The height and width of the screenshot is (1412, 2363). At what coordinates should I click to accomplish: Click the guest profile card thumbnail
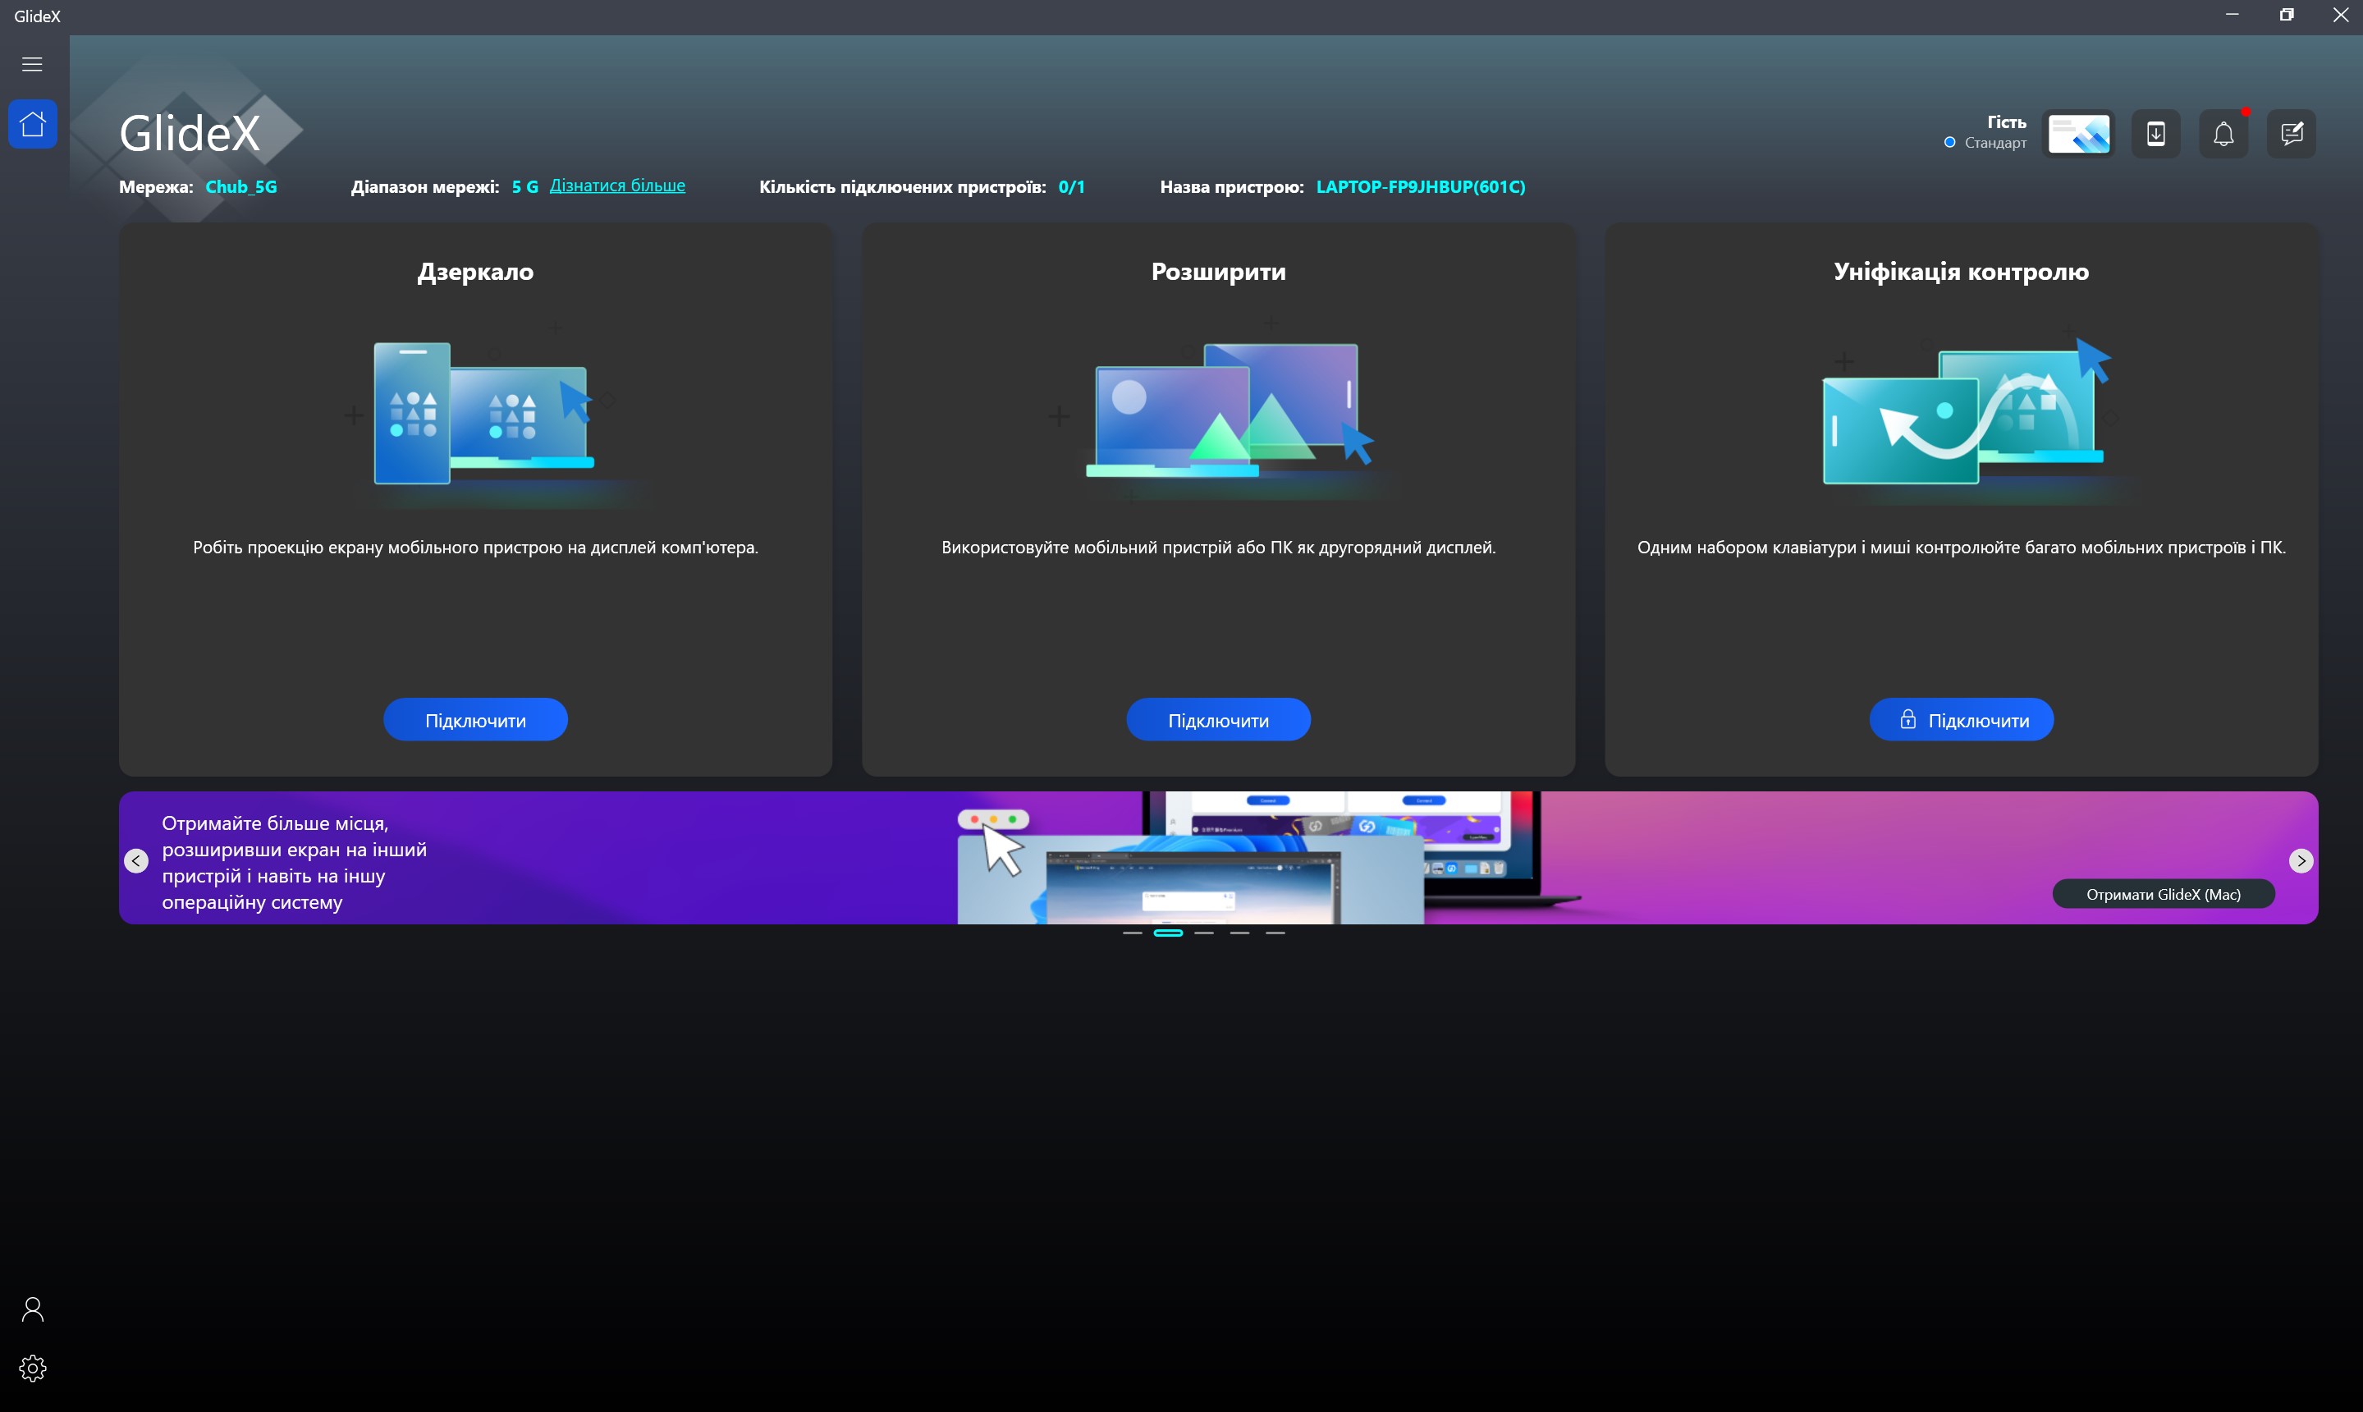(2078, 134)
